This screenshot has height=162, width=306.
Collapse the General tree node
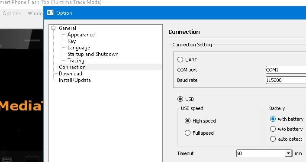(54, 28)
